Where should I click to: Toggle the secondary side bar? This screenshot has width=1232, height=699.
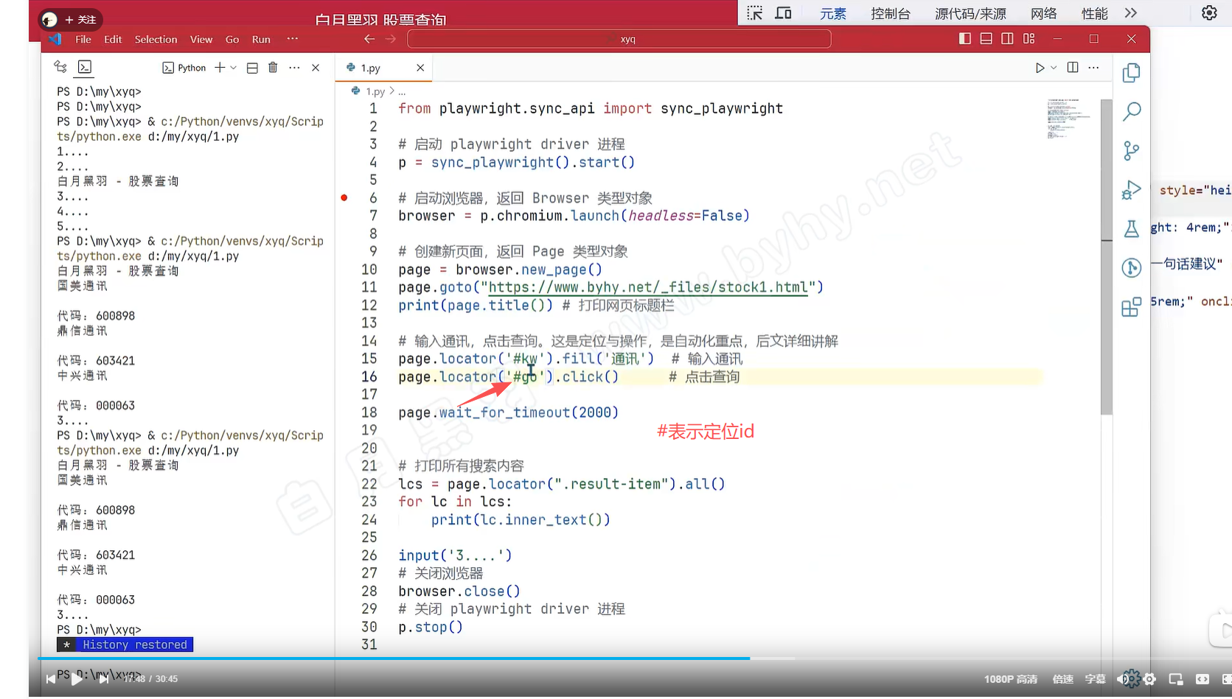tap(1007, 38)
